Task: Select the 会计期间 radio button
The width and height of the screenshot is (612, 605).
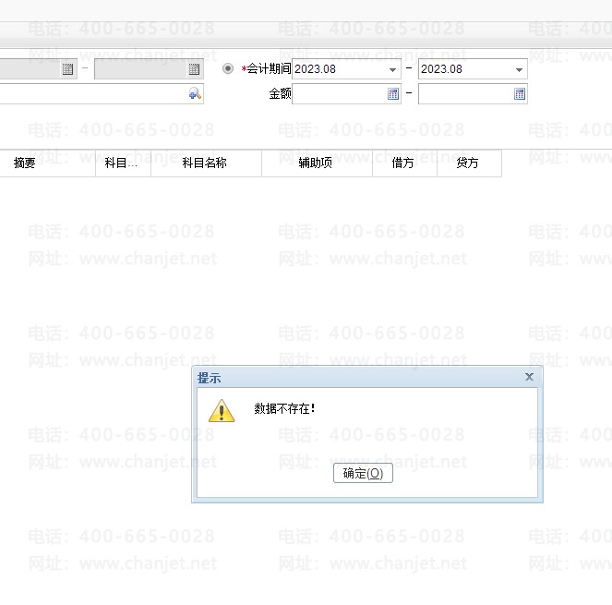Action: click(228, 68)
